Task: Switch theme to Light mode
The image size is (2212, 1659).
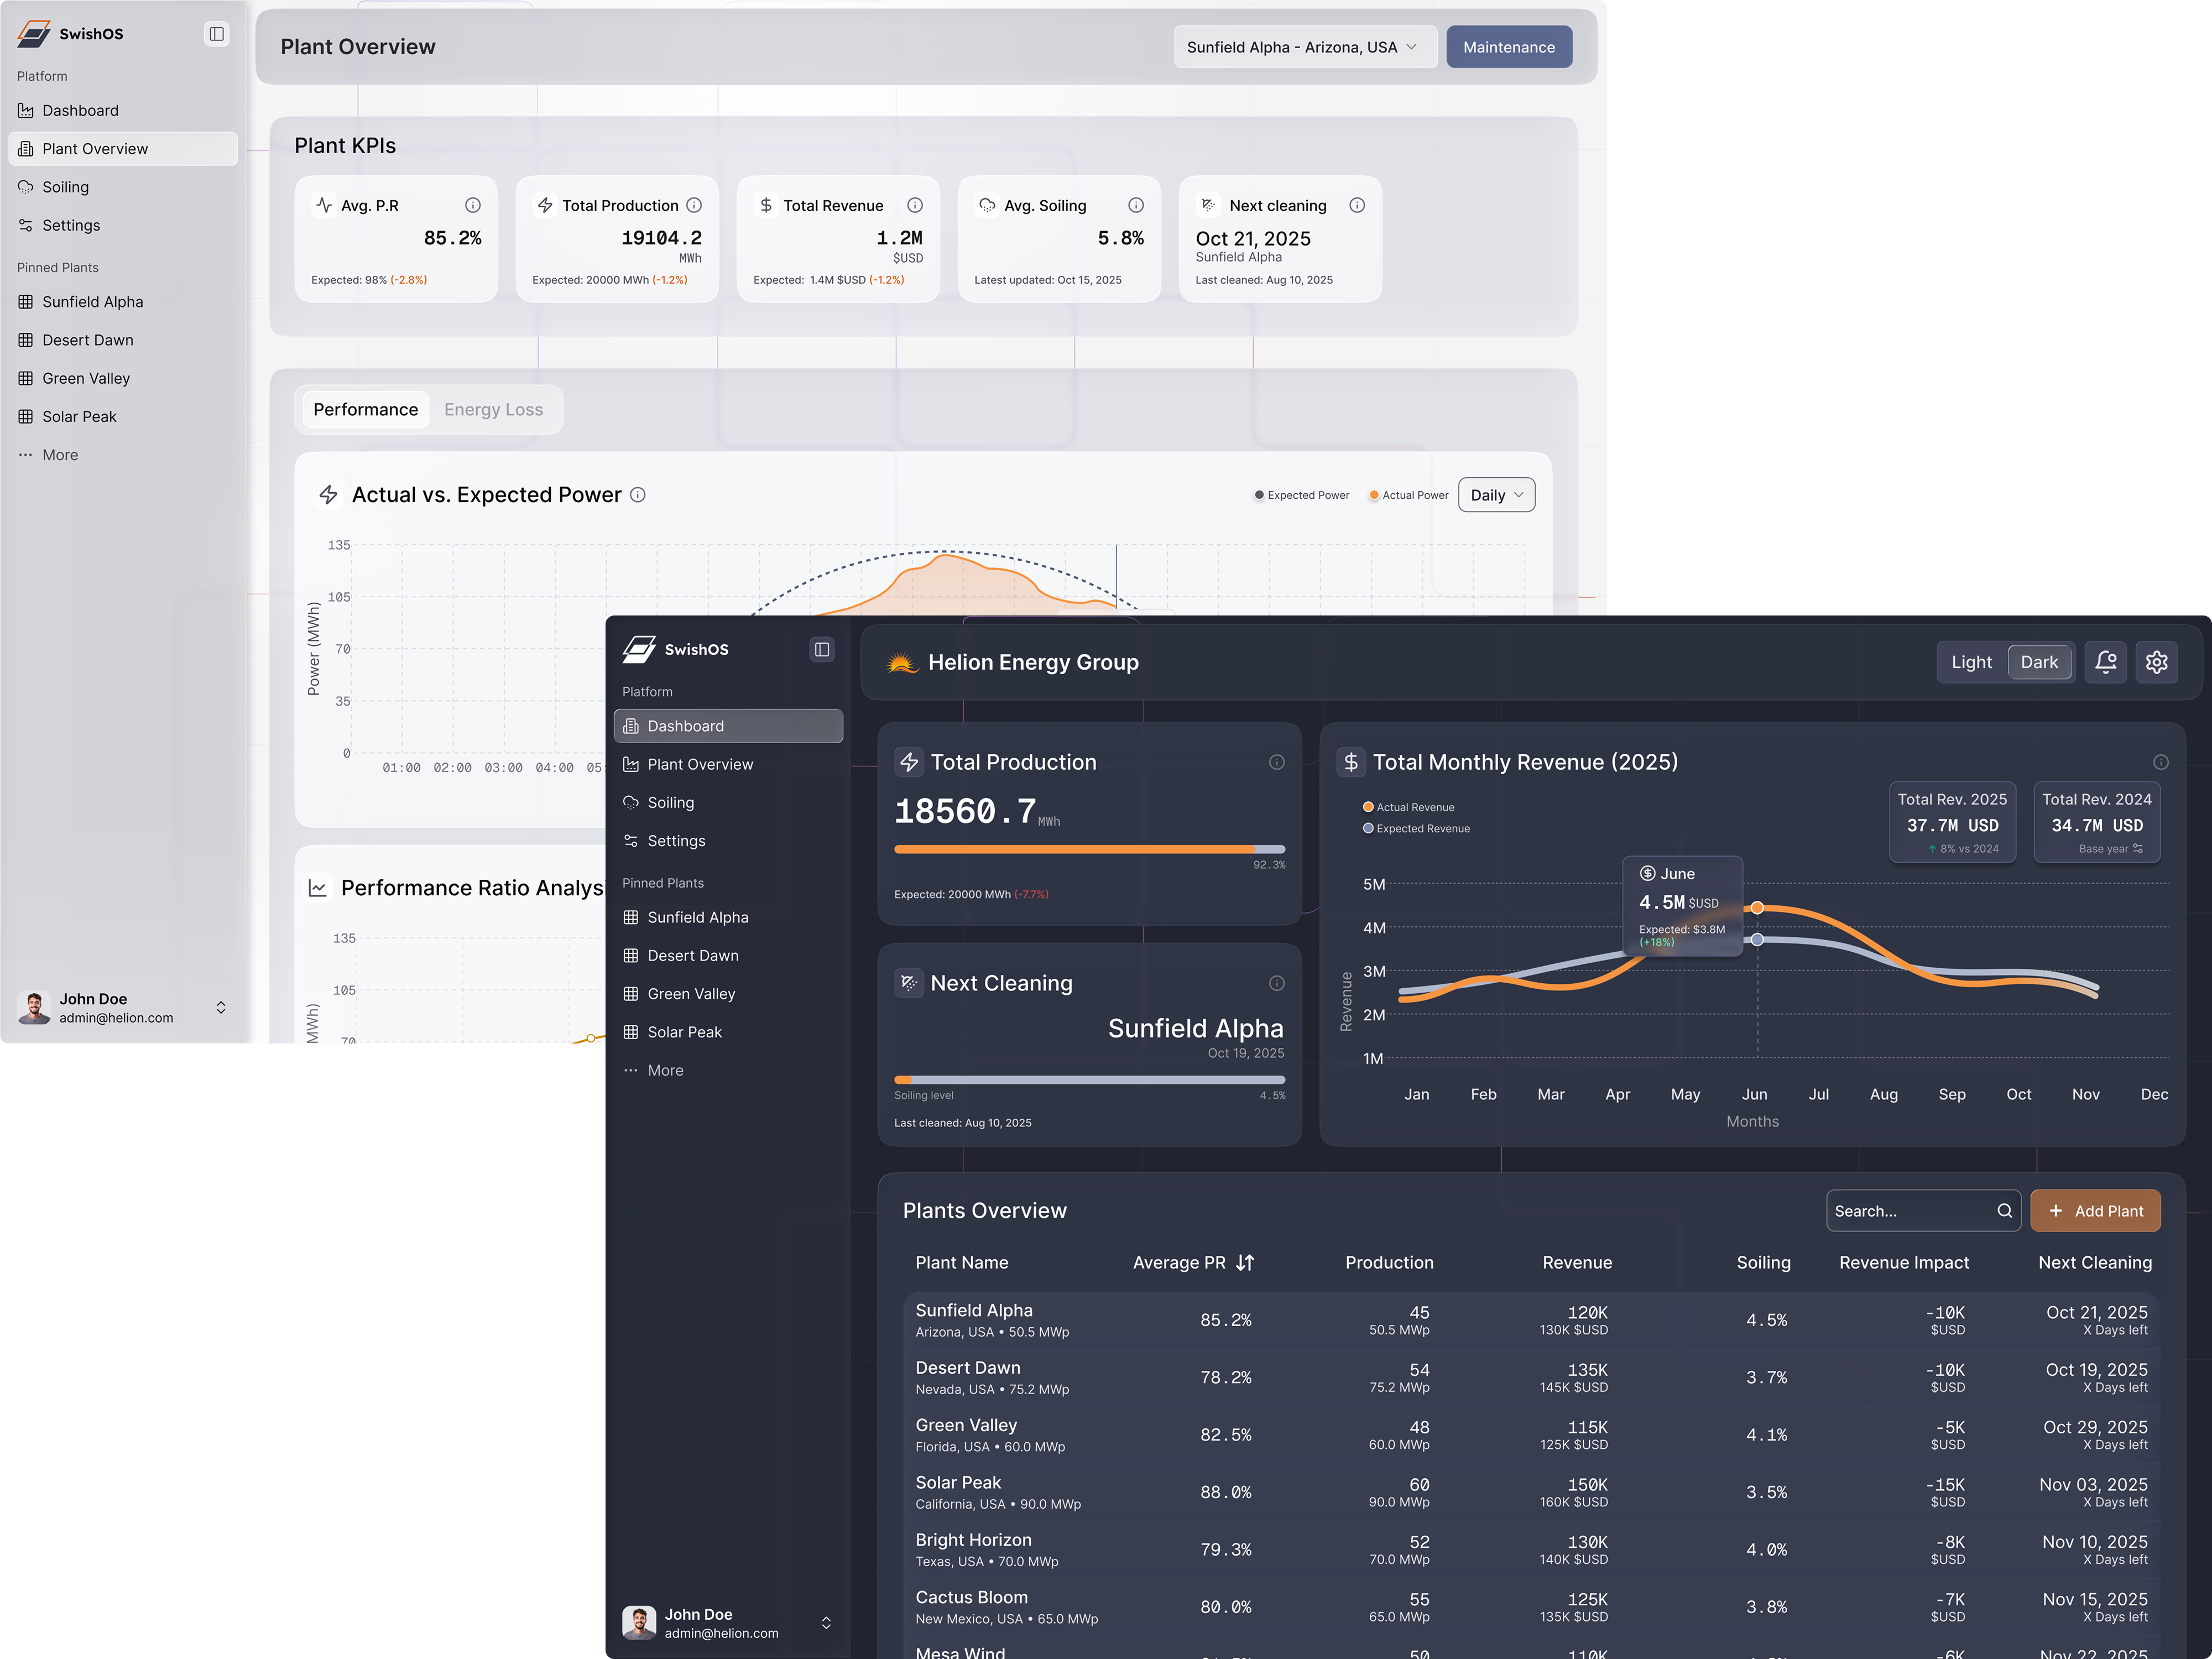Action: 1971,662
